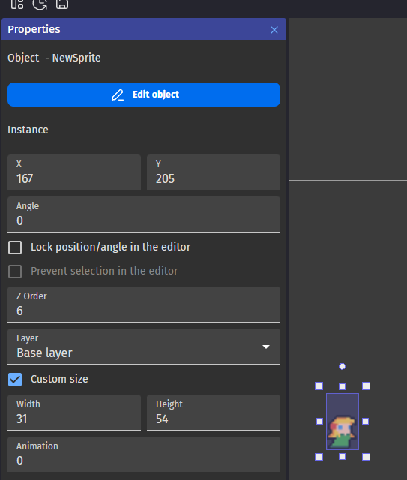Click the Y position field
The image size is (407, 480).
(x=214, y=172)
